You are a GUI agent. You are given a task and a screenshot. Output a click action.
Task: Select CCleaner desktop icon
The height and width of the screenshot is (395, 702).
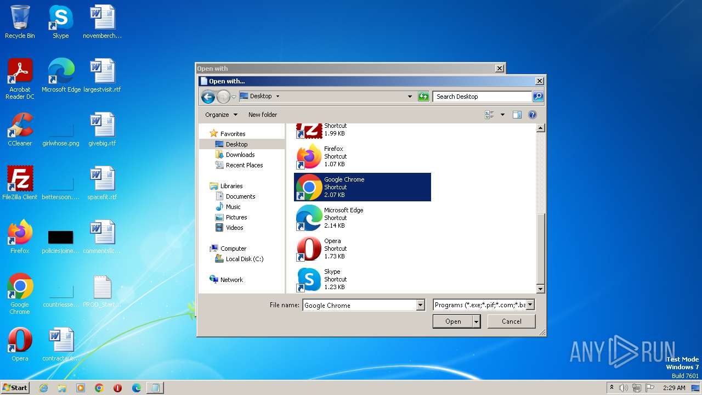point(20,129)
